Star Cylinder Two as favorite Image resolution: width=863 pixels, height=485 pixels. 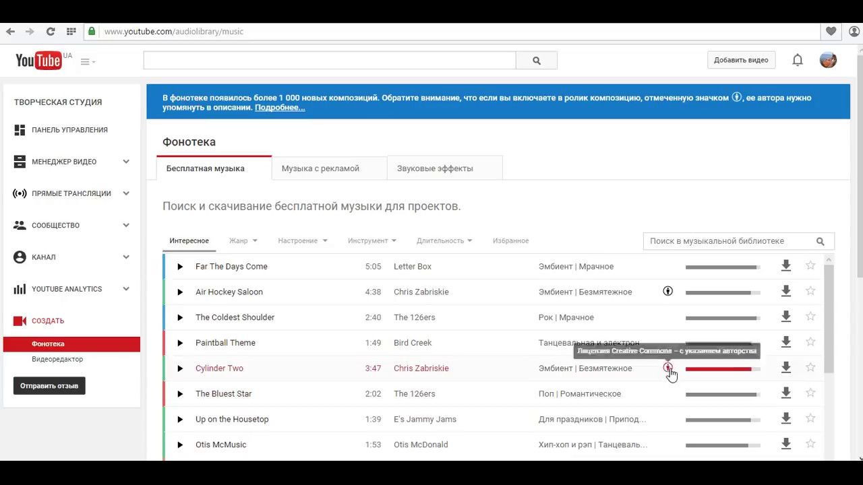pyautogui.click(x=810, y=367)
